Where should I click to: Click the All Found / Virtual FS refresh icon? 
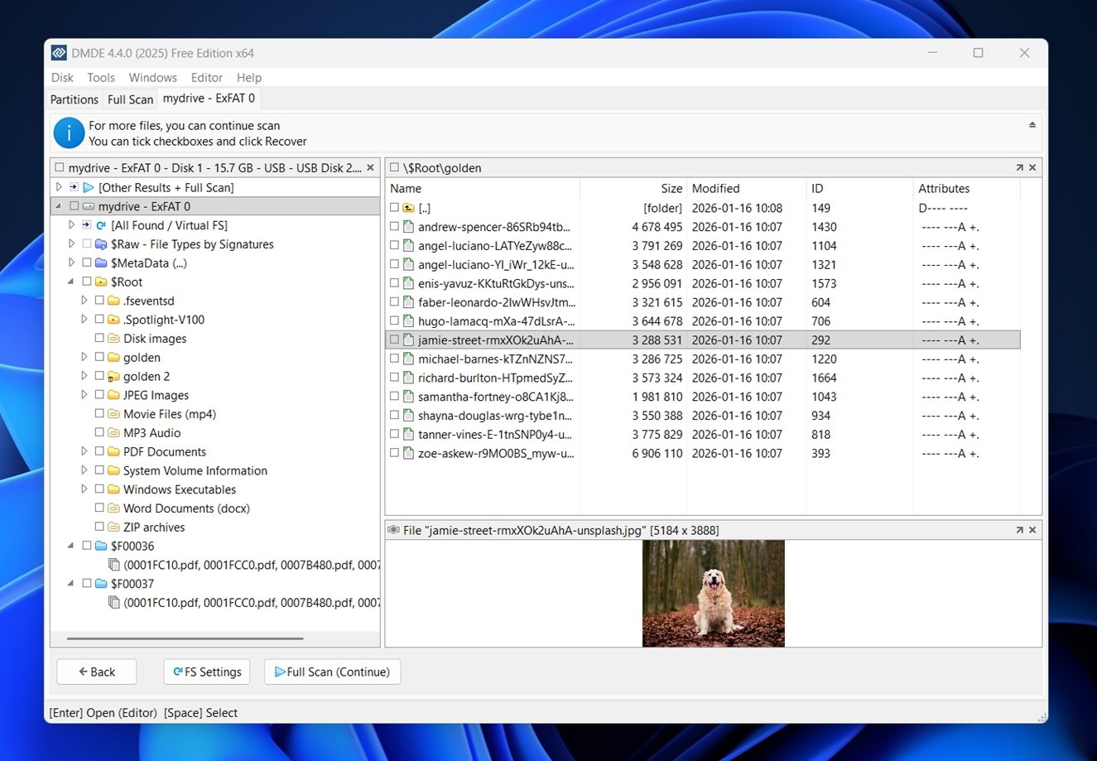[x=101, y=225]
